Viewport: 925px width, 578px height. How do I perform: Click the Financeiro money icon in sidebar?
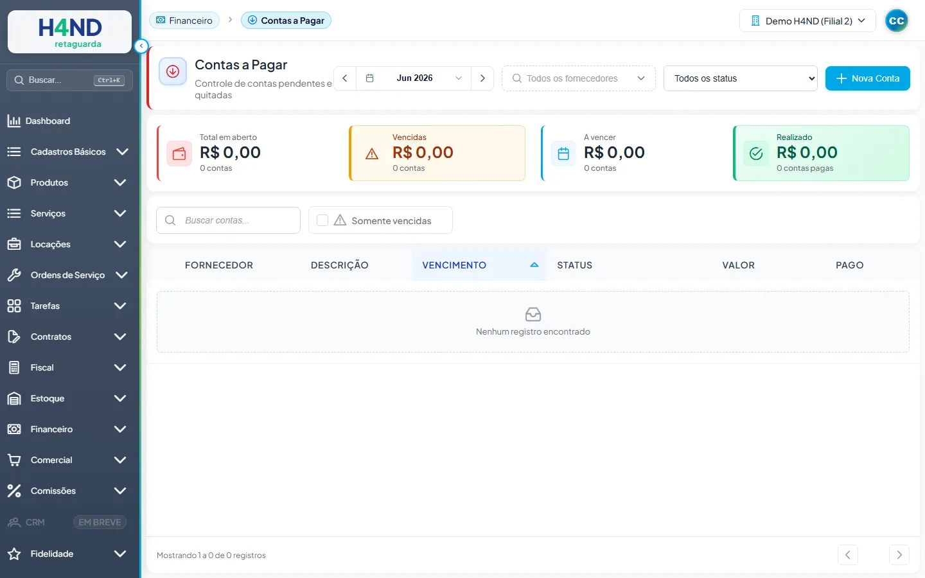pos(13,429)
